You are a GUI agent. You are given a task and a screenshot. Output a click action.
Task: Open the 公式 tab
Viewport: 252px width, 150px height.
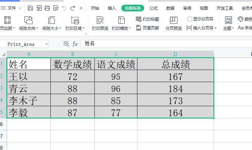pyautogui.click(x=154, y=8)
